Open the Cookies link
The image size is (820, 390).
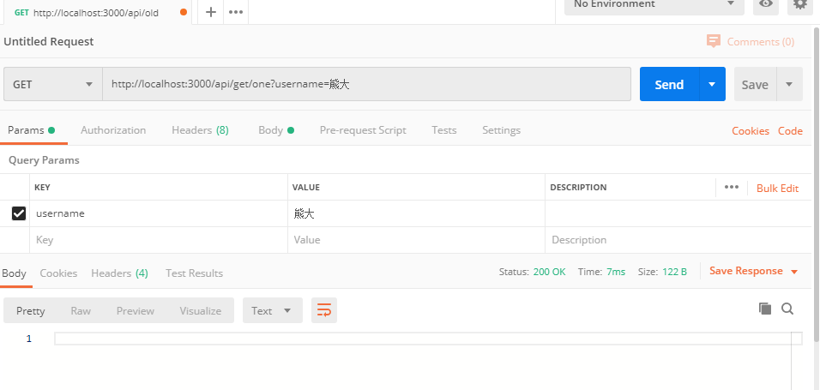coord(751,130)
